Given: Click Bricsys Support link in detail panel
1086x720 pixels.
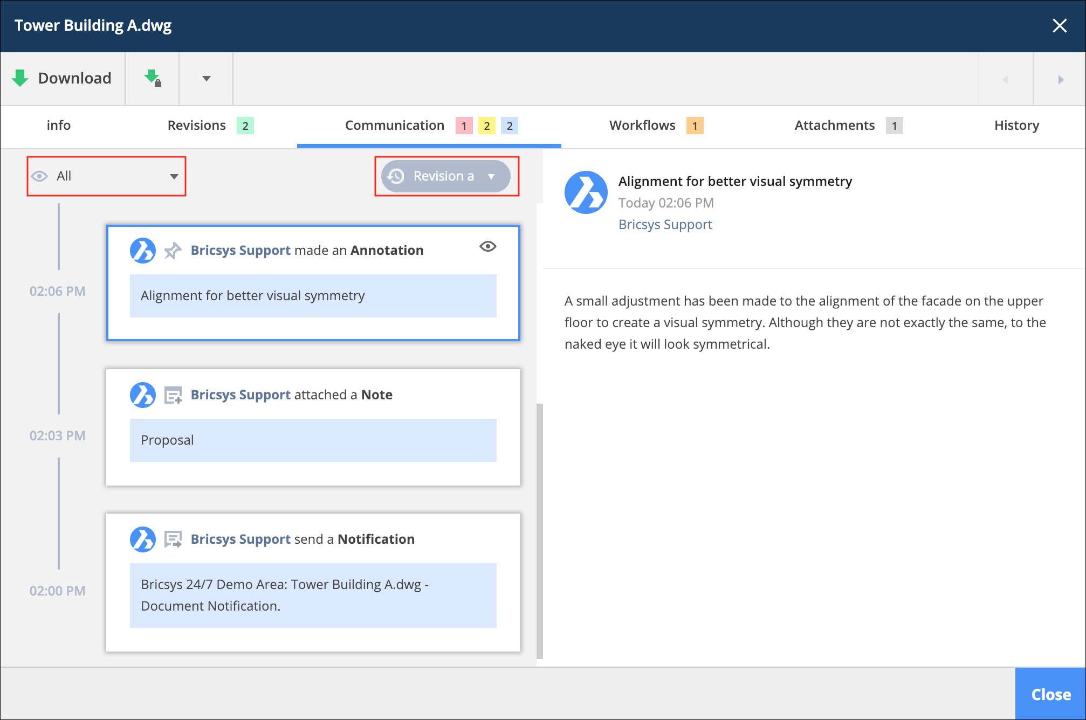Looking at the screenshot, I should [665, 225].
